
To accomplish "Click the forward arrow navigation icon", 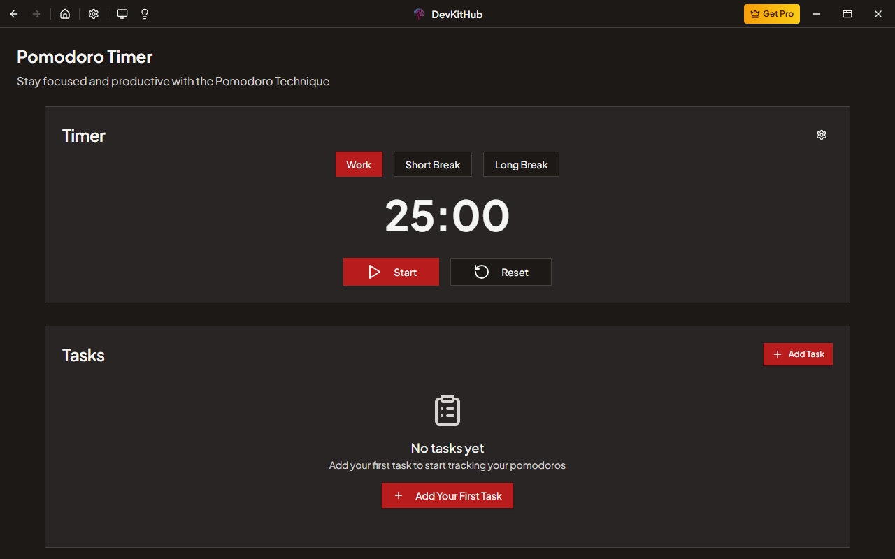I will pyautogui.click(x=36, y=14).
